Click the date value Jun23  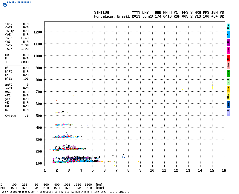148,16
